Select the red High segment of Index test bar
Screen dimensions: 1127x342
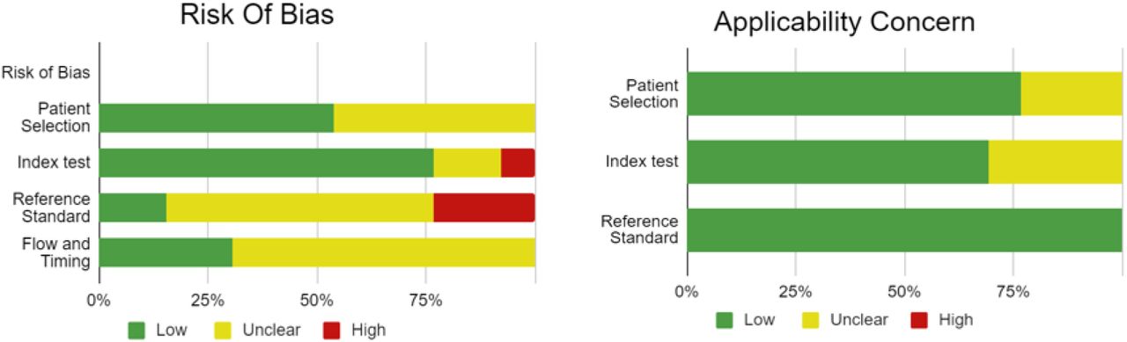click(518, 163)
